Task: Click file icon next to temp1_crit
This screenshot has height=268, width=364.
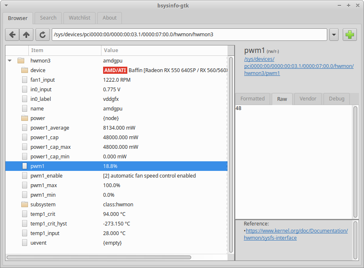Action: pyautogui.click(x=24, y=214)
